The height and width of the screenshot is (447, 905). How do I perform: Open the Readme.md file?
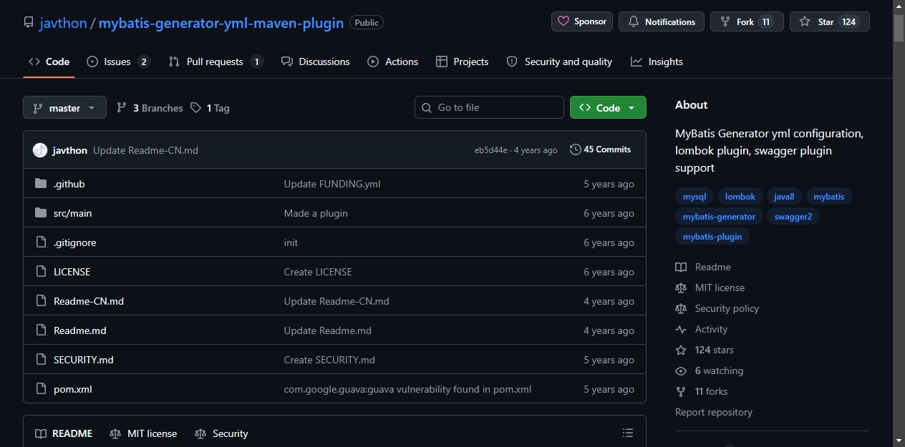80,330
